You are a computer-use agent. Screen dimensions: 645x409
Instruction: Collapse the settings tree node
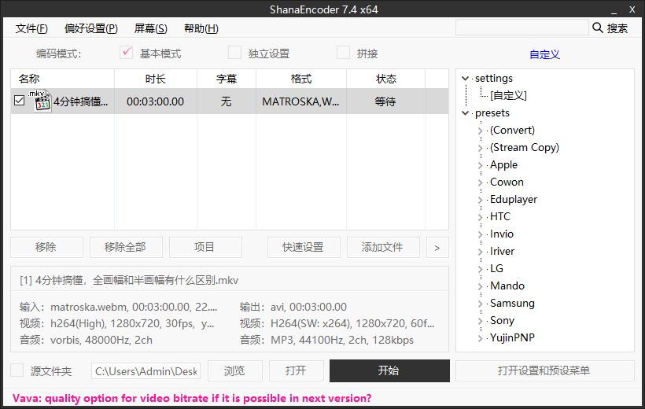coord(465,78)
